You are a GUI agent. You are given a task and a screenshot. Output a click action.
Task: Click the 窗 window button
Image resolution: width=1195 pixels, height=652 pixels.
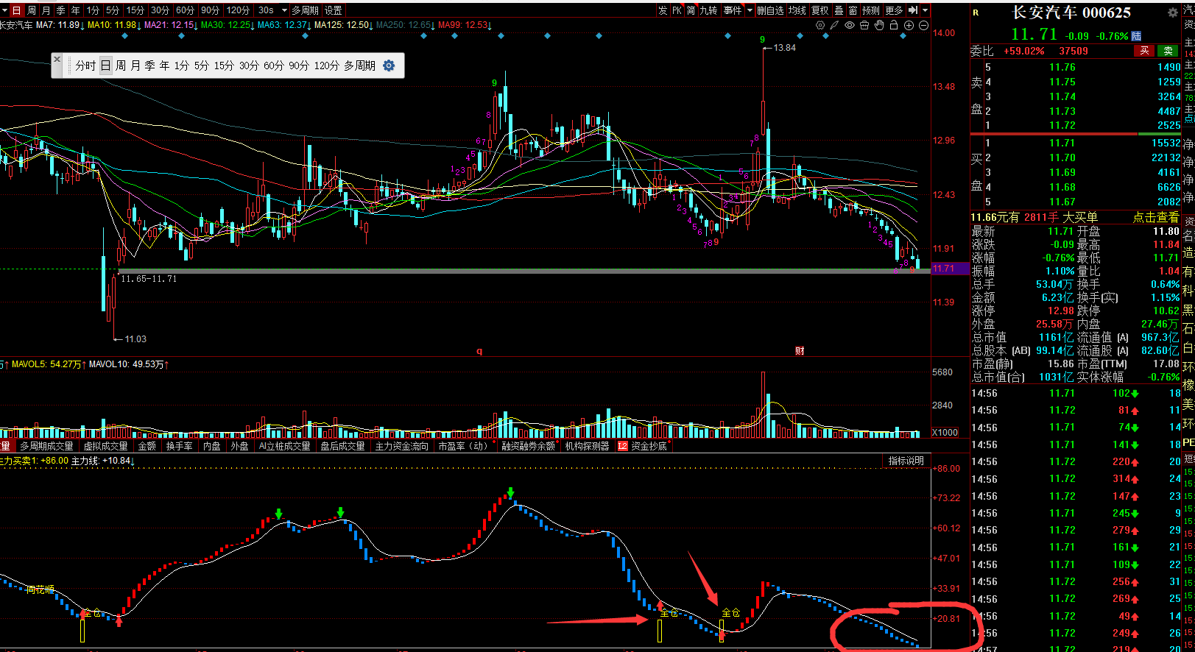point(853,10)
